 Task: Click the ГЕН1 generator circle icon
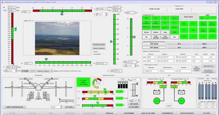(181, 101)
